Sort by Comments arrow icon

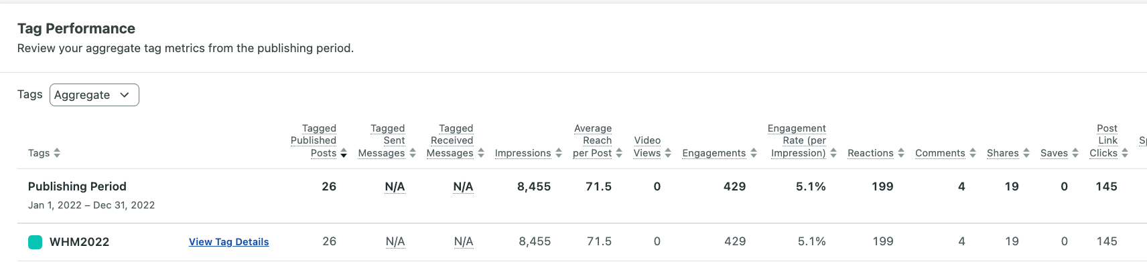click(973, 153)
